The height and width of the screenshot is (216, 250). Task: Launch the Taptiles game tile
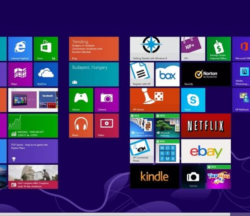pyautogui.click(x=219, y=177)
